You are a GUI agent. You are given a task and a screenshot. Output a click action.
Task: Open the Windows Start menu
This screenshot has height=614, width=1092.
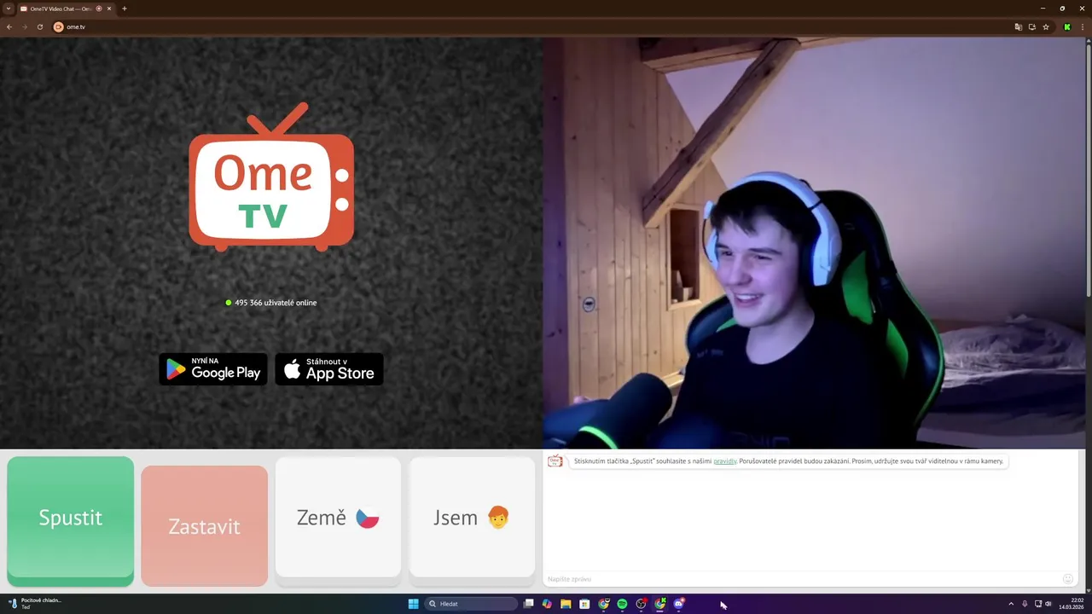click(x=414, y=604)
